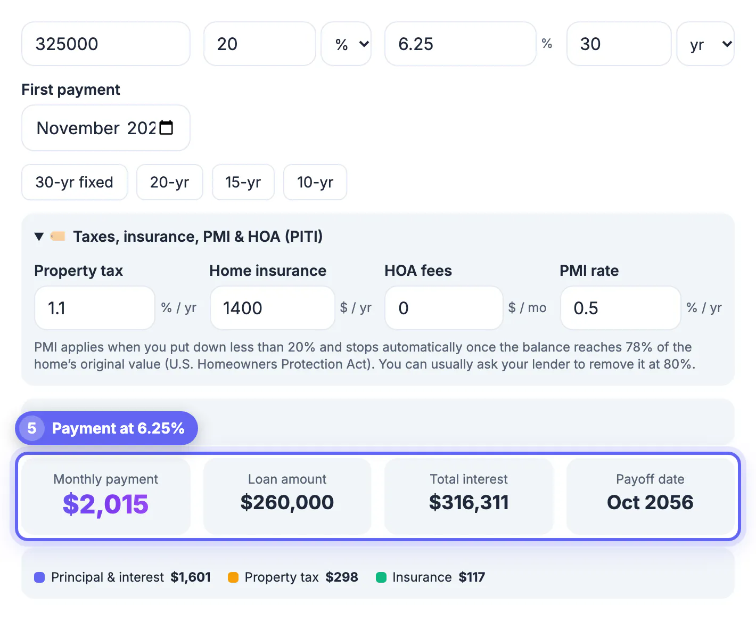Open the loan term unit dropdown showing yr

[705, 44]
